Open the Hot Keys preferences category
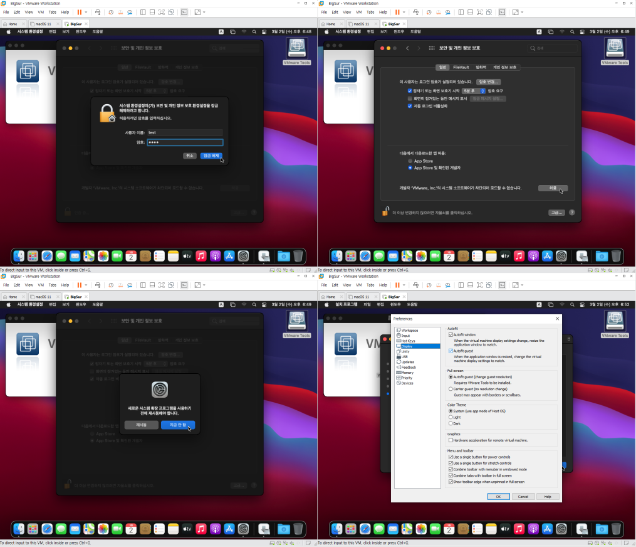This screenshot has height=547, width=636. [408, 341]
